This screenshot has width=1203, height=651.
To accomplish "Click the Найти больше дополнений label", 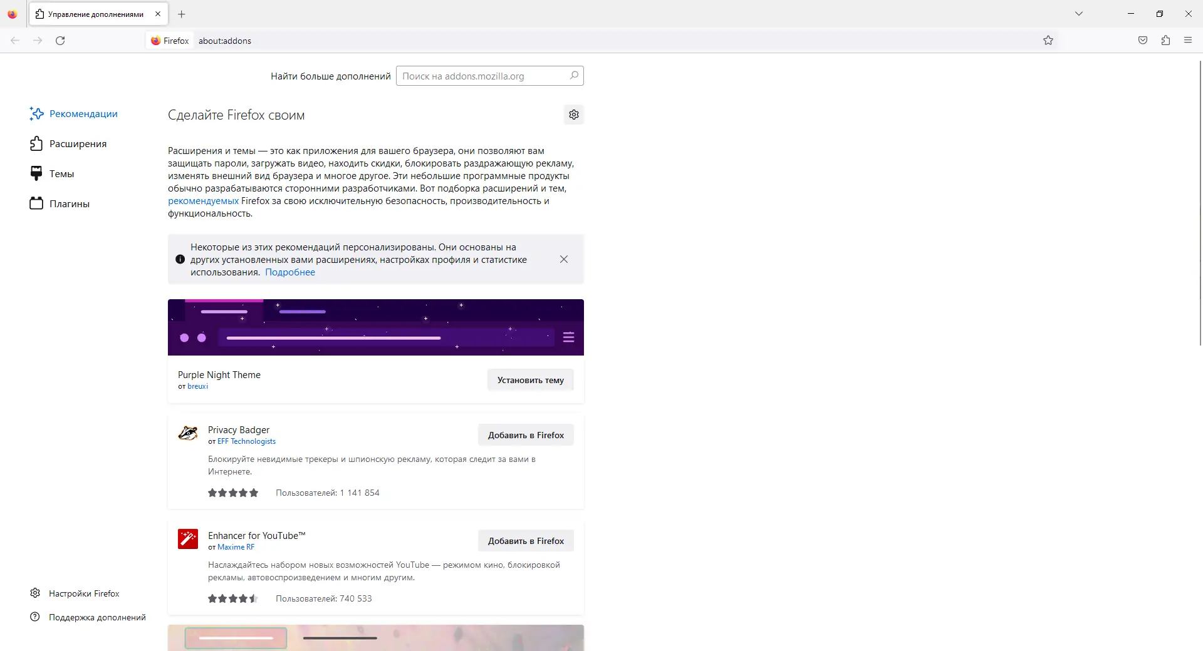I will [331, 76].
